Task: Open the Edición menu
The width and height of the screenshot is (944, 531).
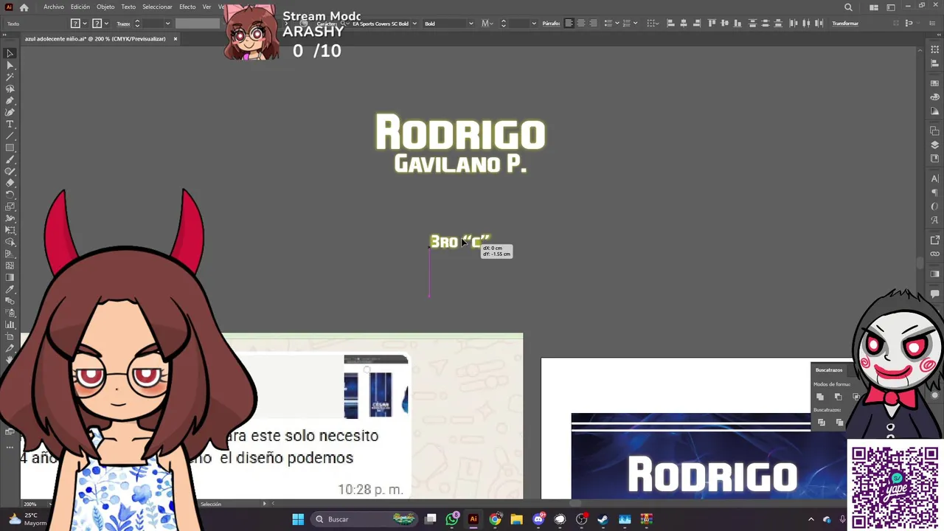Action: pos(80,7)
